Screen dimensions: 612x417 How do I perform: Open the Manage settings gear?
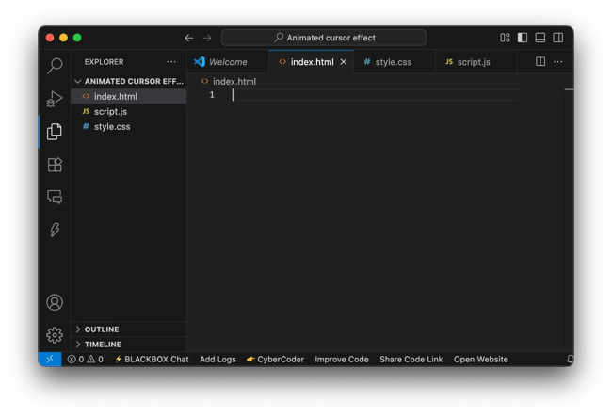[x=55, y=334]
